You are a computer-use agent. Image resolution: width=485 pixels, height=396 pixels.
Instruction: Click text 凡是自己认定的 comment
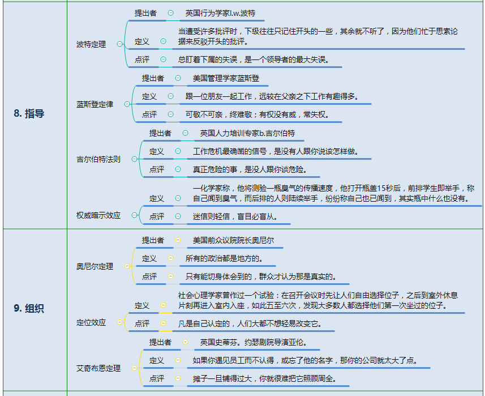[x=250, y=323]
